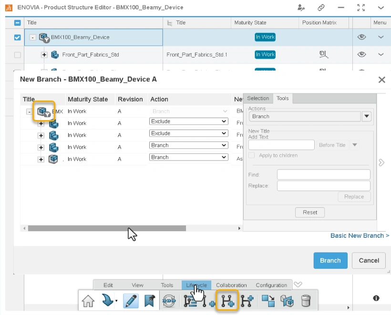Viewport: 391px width, 315px height.
Task: Click the blue share arrow icon in toolbar
Action: click(x=107, y=300)
